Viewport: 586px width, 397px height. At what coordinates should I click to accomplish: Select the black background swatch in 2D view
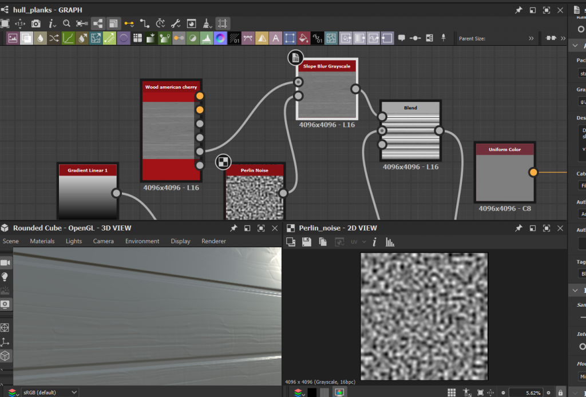point(312,392)
